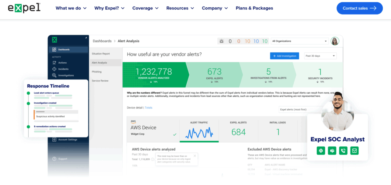
Task: Open the What we do menu
Action: [x=71, y=8]
